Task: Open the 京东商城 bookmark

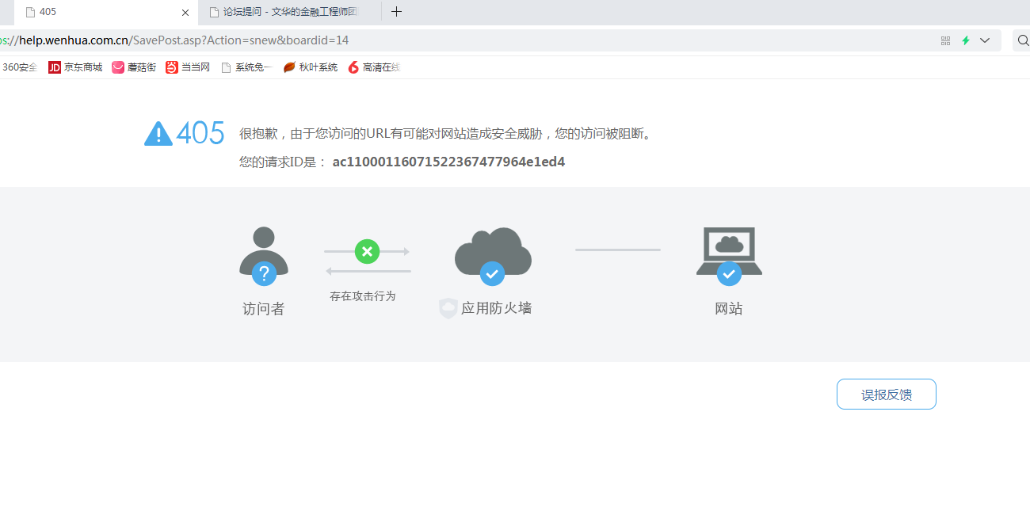Action: [x=75, y=67]
